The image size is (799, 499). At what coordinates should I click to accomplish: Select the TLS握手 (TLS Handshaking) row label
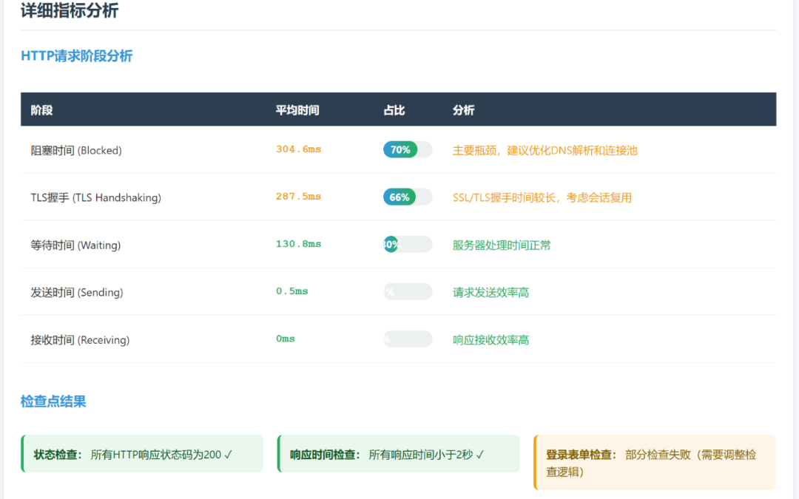point(95,197)
